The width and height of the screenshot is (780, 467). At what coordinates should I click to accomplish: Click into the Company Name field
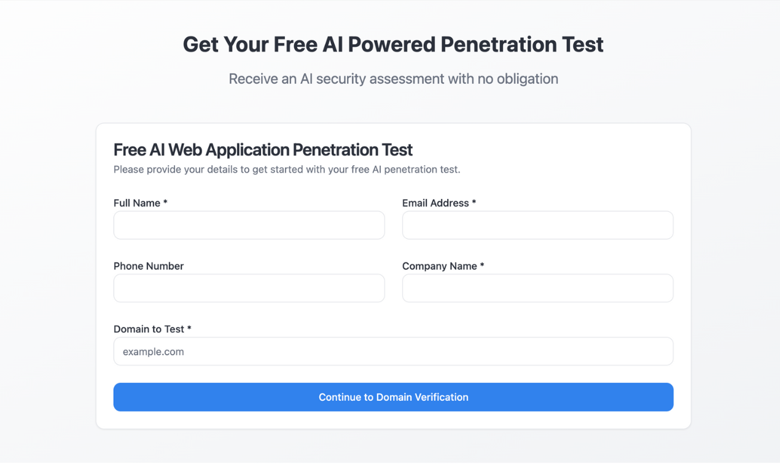pos(537,288)
